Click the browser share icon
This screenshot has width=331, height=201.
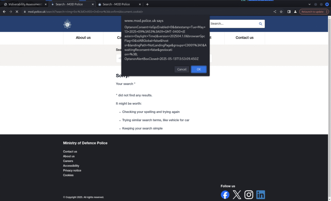click(275, 12)
